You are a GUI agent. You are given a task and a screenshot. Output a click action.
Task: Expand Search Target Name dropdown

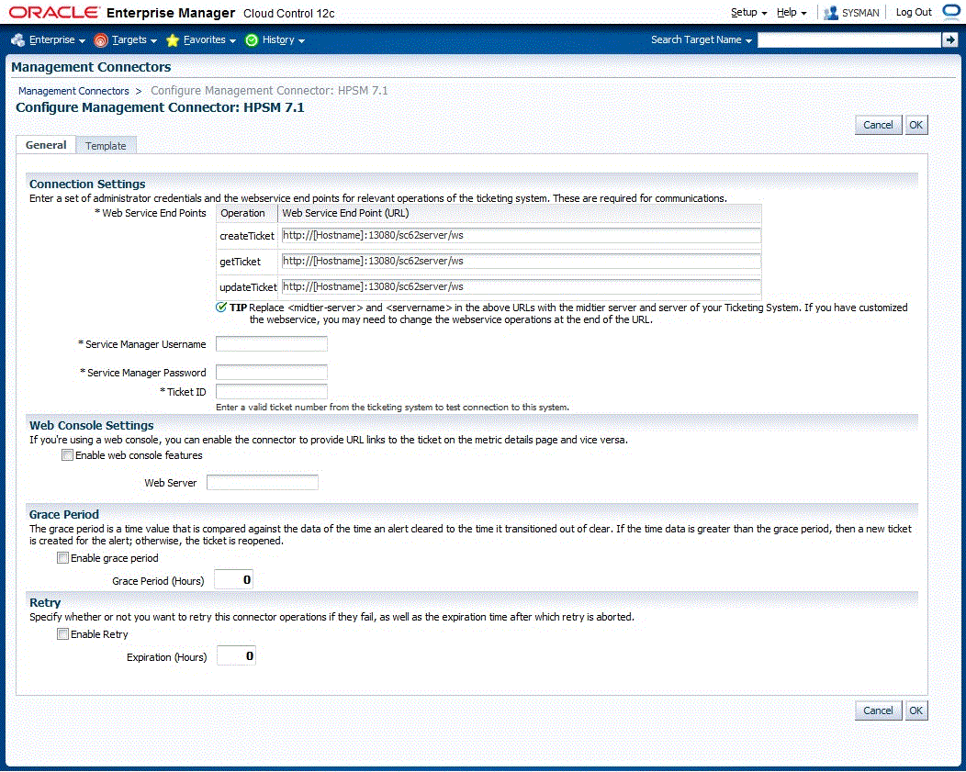(702, 40)
